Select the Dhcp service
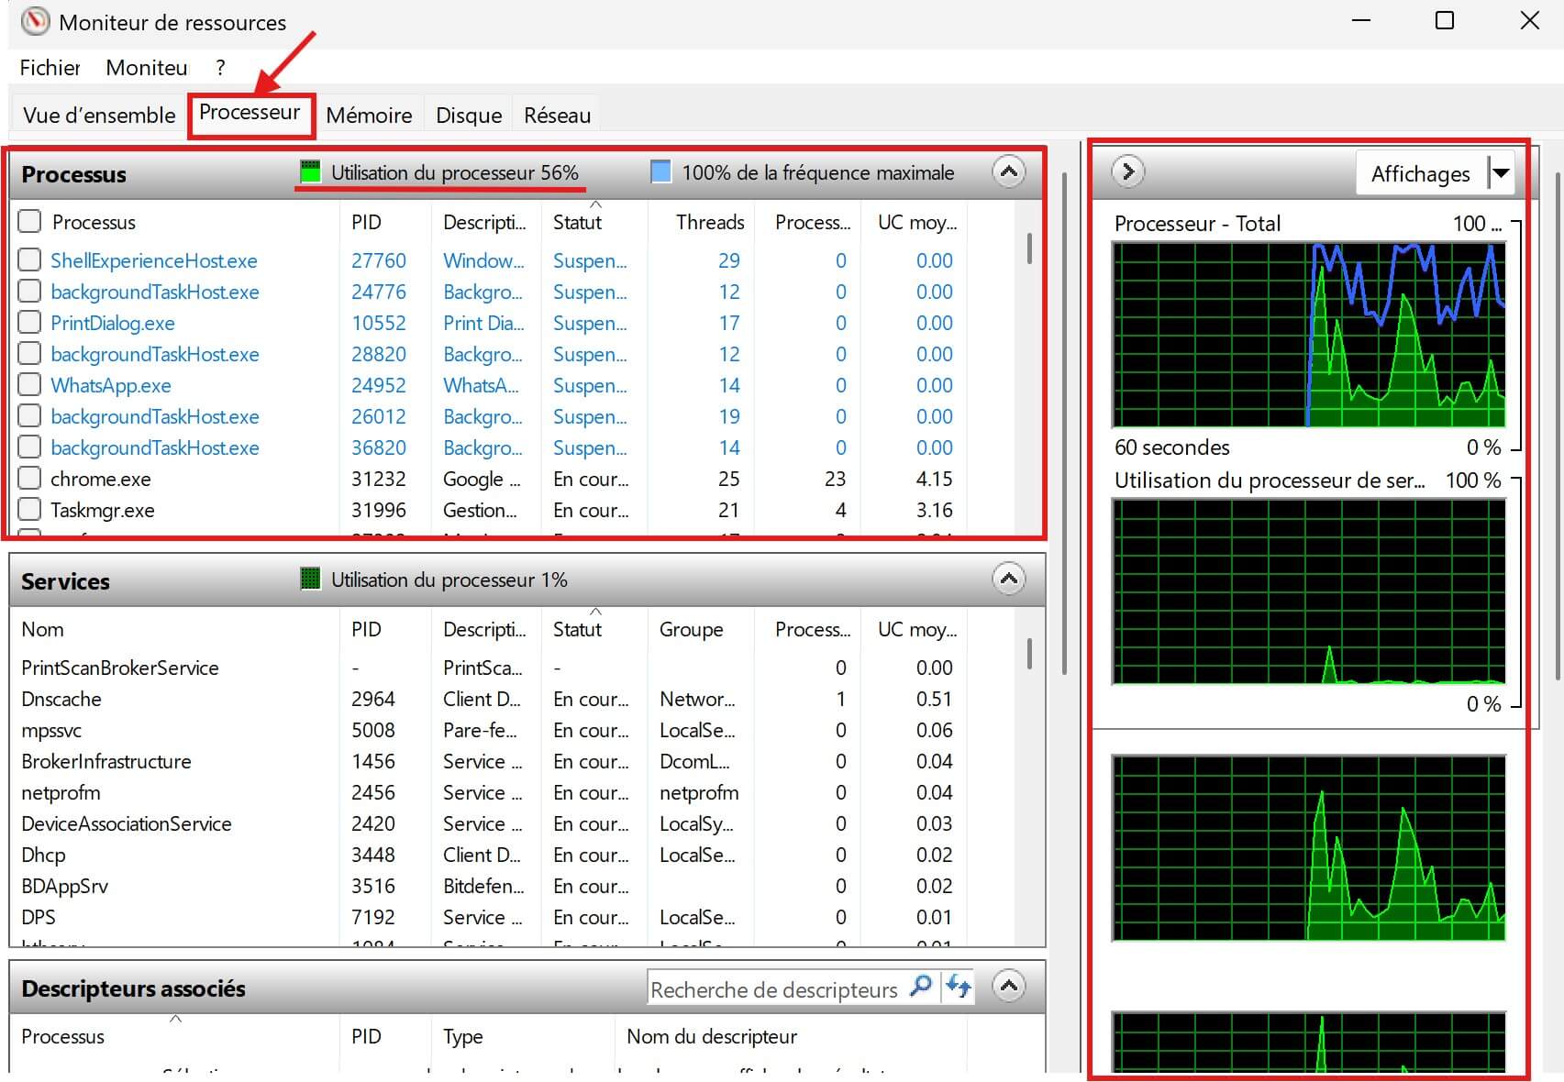Screen dimensions: 1564x1082 [x=43, y=855]
